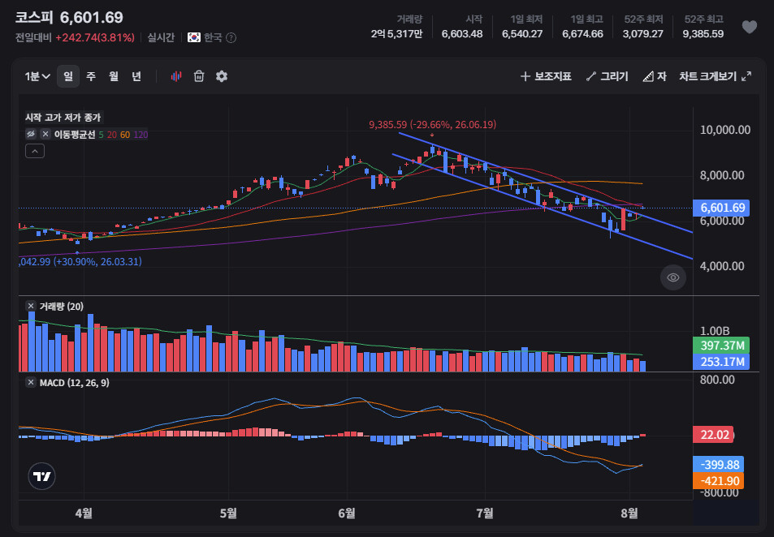Click the 코스피 index title
Image resolution: width=774 pixels, height=537 pixels.
[x=34, y=18]
